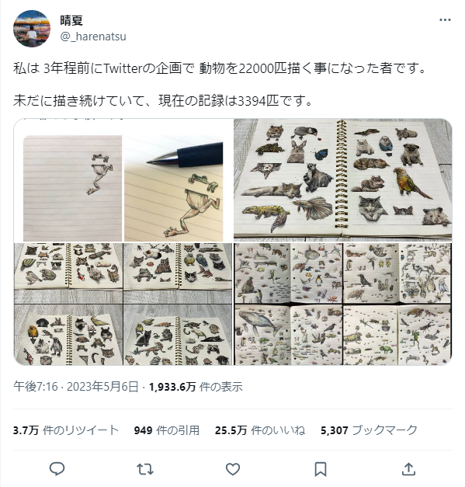Click the 午後7:16 · 2023年5月6日 timestamp
Image resolution: width=465 pixels, height=487 pixels.
coord(76,387)
